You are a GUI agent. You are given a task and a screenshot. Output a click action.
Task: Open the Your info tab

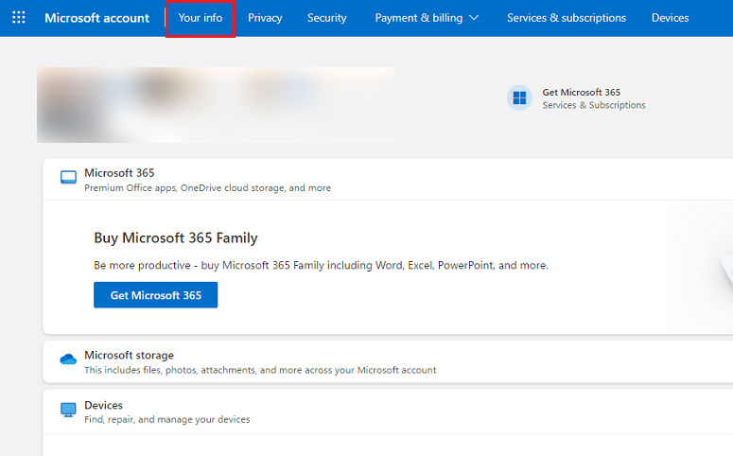pyautogui.click(x=201, y=18)
